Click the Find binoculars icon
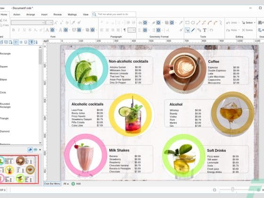This screenshot has height=198, width=264. (x=260, y=23)
